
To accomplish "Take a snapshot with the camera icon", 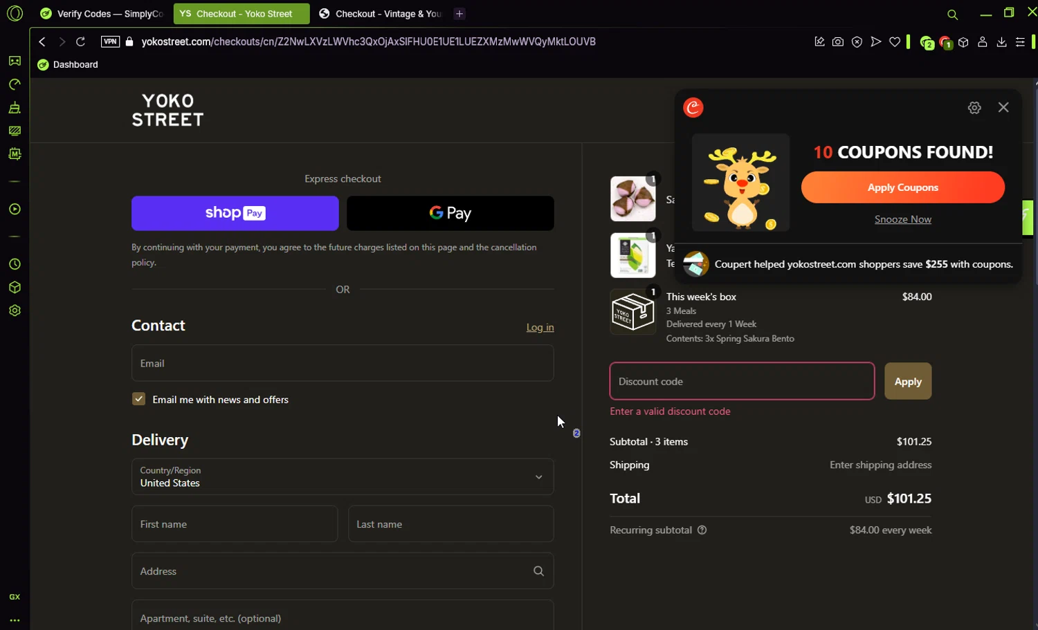I will coord(838,41).
